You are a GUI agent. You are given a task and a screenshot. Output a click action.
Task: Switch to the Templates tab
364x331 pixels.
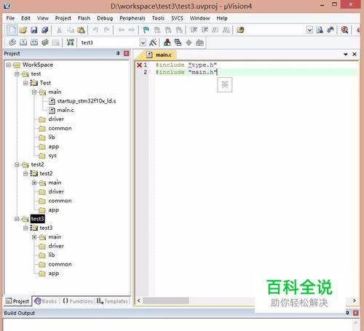(x=112, y=301)
